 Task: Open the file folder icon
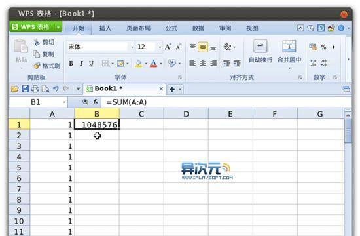pyautogui.click(x=14, y=88)
